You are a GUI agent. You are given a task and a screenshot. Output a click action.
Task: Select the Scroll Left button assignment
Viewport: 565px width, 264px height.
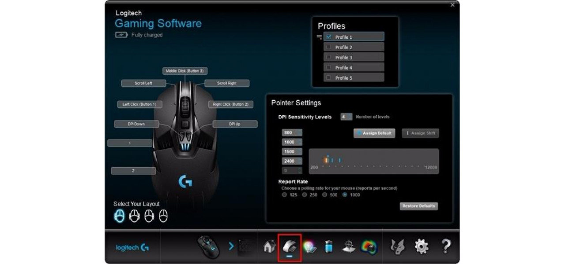point(143,83)
